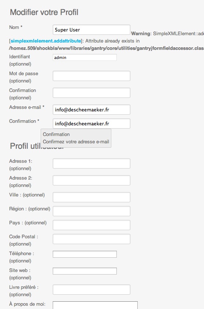Focus the Pays input box
The width and height of the screenshot is (204, 309).
pos(91,225)
